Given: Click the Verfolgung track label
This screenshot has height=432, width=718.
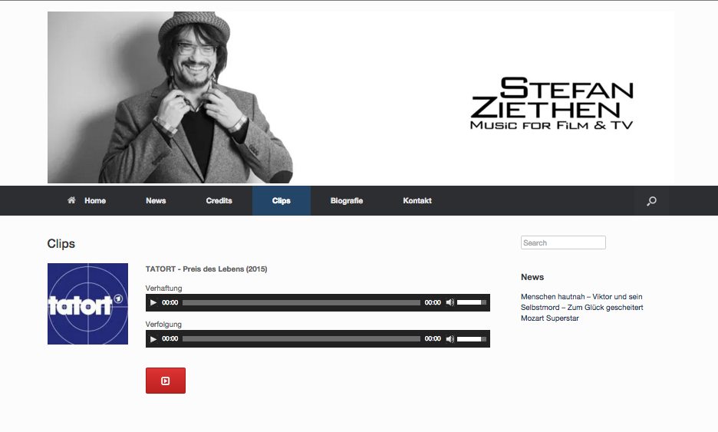Looking at the screenshot, I should tap(163, 325).
